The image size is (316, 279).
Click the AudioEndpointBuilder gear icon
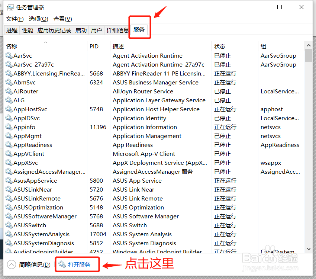pyautogui.click(x=8, y=252)
